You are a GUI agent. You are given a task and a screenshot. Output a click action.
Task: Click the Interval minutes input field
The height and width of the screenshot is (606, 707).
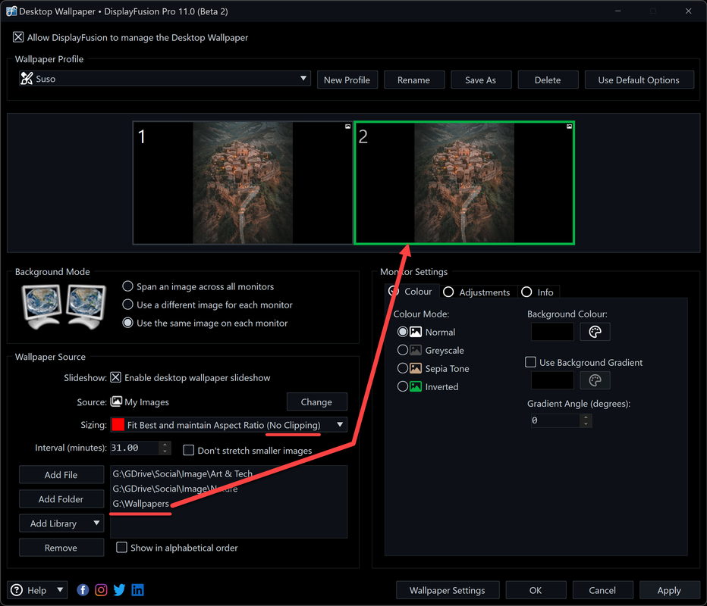coord(134,448)
